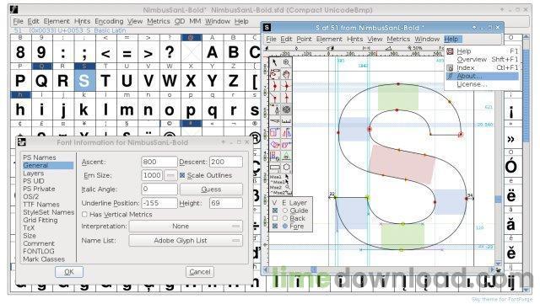Select the Rotate tool
Image resolution: width=540 pixels, height=304 pixels.
(274, 144)
